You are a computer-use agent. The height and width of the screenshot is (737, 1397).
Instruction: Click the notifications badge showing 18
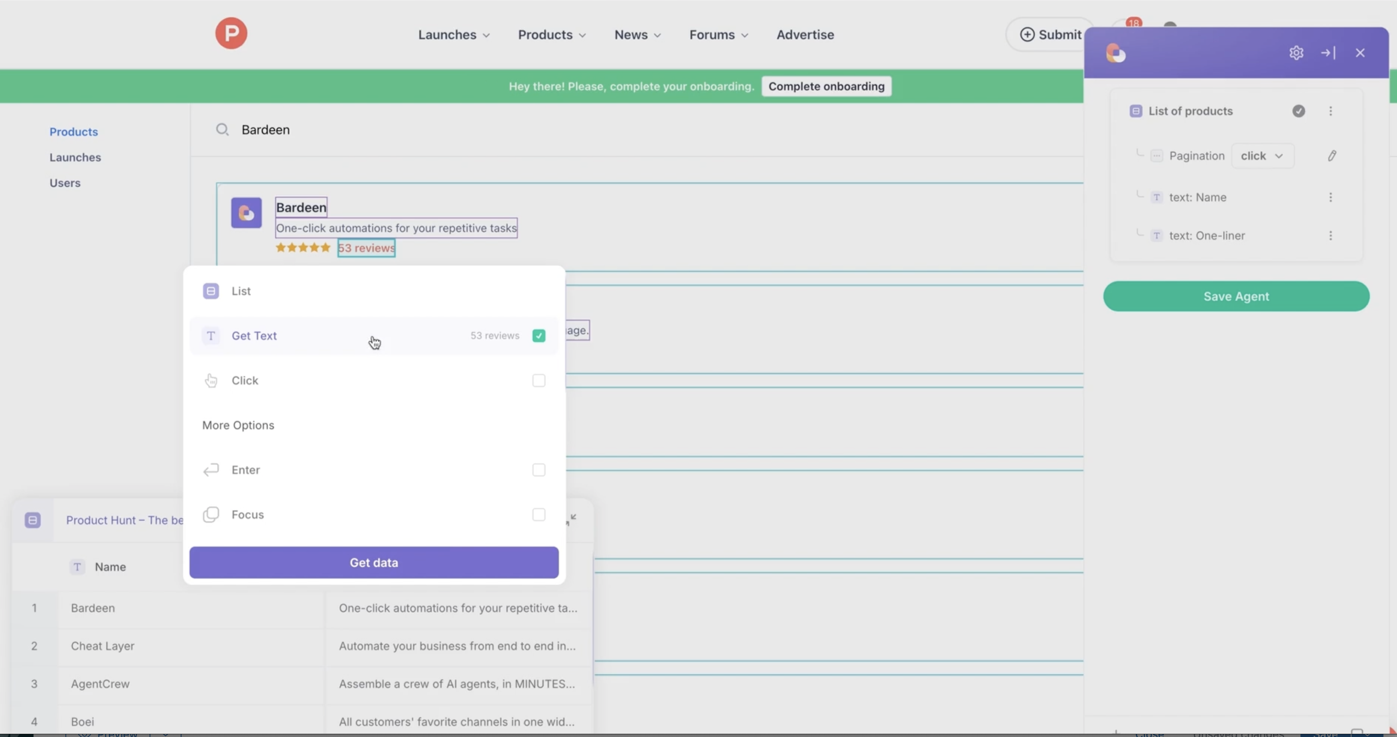[x=1133, y=23]
